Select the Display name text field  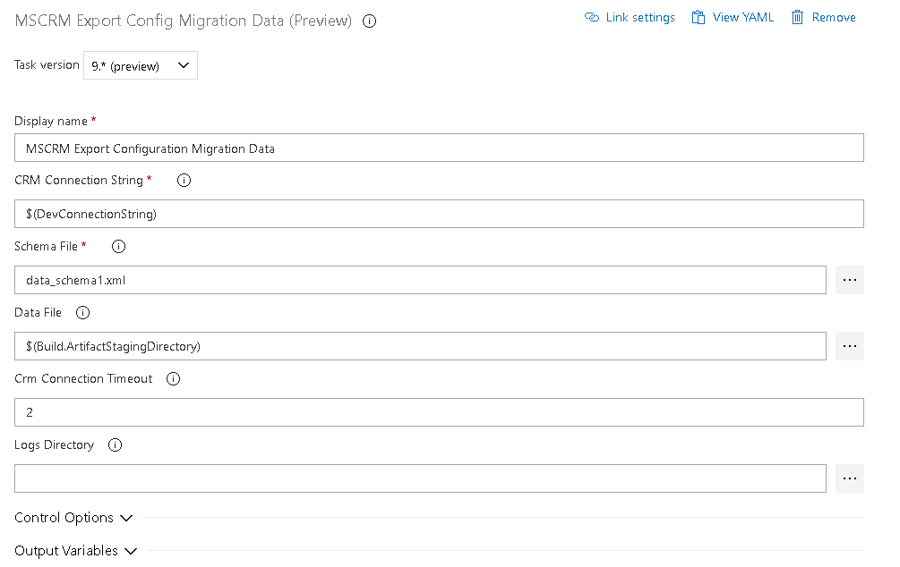pos(439,148)
